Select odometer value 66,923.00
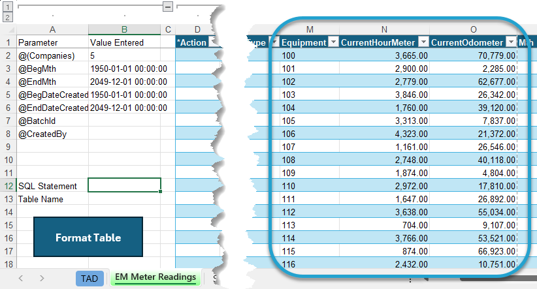Image resolution: width=537 pixels, height=289 pixels. click(473, 251)
